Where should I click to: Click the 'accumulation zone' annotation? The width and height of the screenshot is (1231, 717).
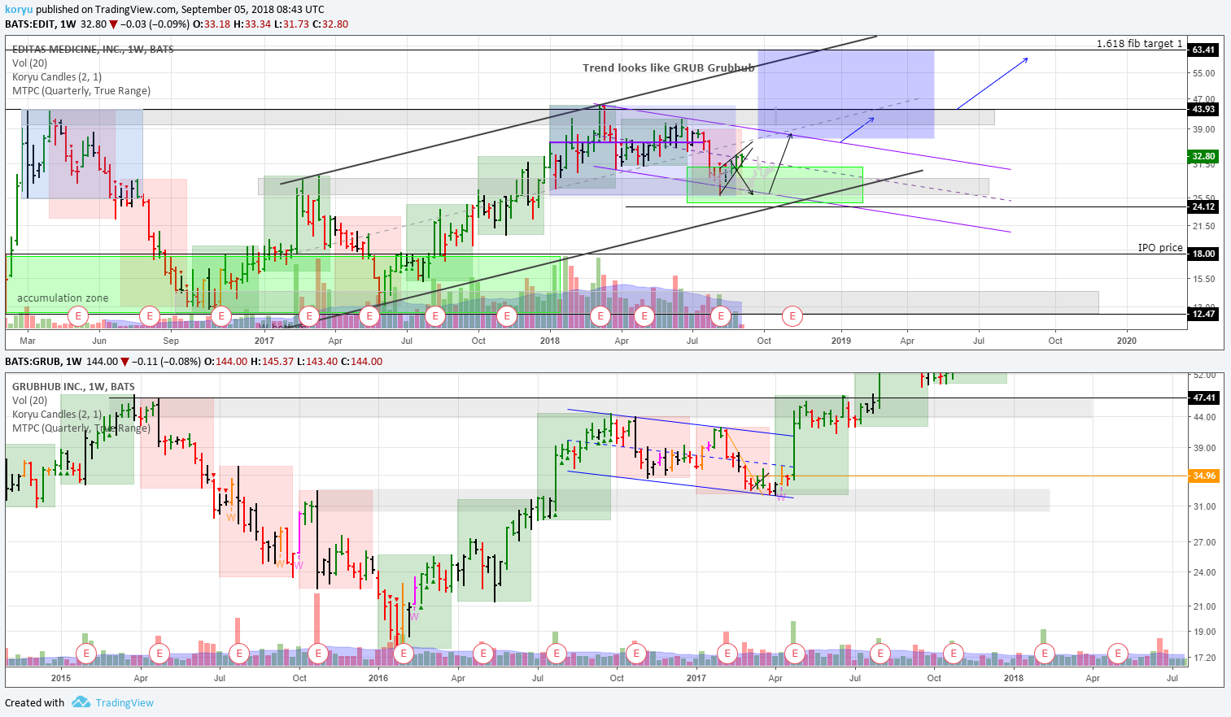pyautogui.click(x=63, y=298)
